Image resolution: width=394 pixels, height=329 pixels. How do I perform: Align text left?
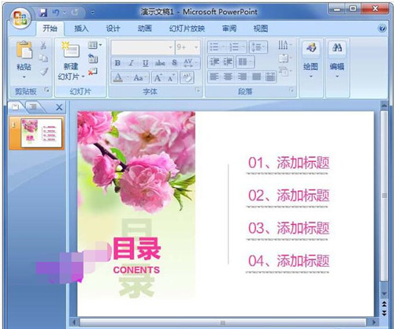[214, 77]
